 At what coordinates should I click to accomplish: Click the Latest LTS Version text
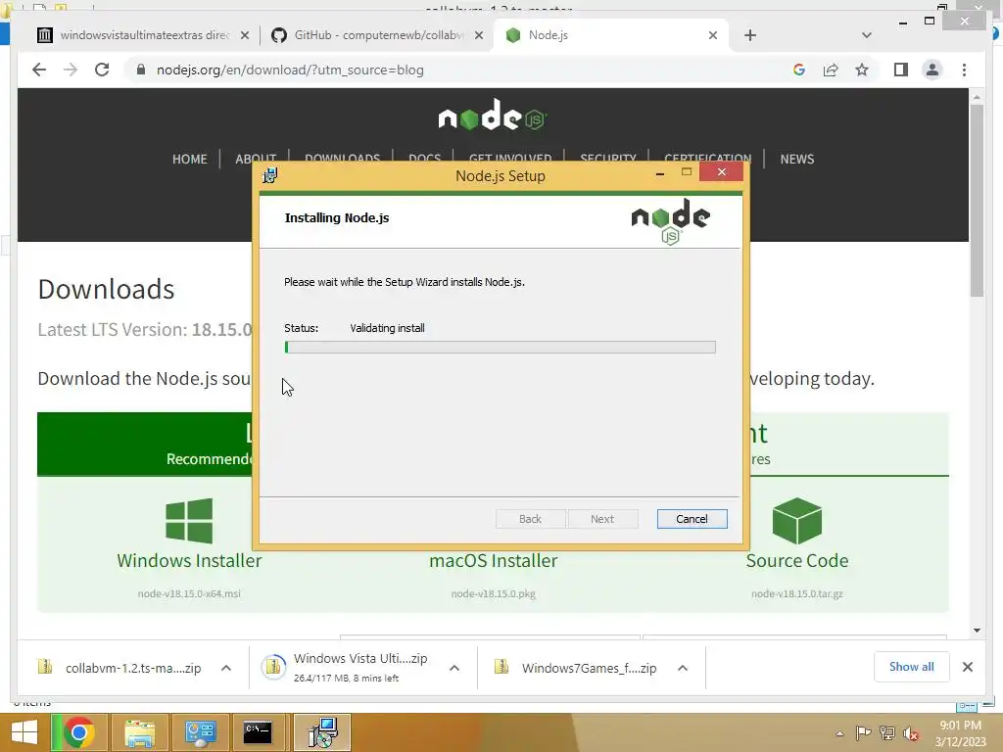click(145, 329)
